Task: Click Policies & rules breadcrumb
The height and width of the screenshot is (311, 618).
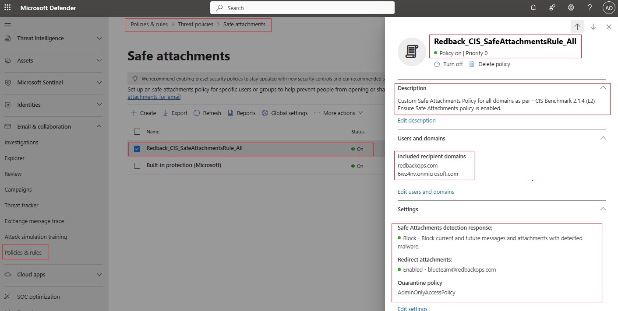Action: click(x=149, y=24)
